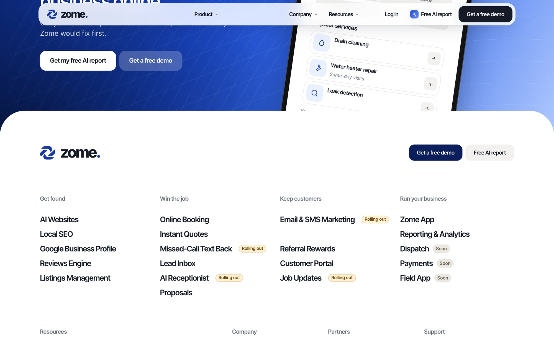
Task: Click the magnifier Leak detection icon
Action: coord(314,93)
